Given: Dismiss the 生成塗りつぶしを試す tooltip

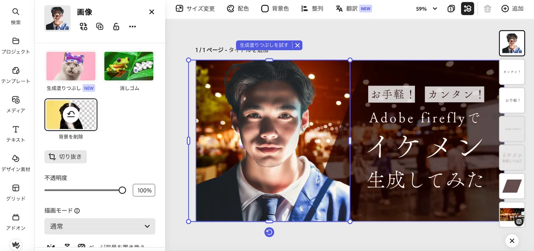Looking at the screenshot, I should pos(298,45).
